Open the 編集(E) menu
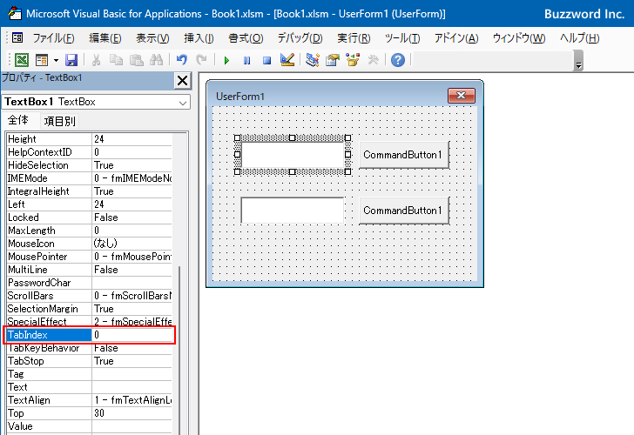634x435 pixels. (x=105, y=38)
